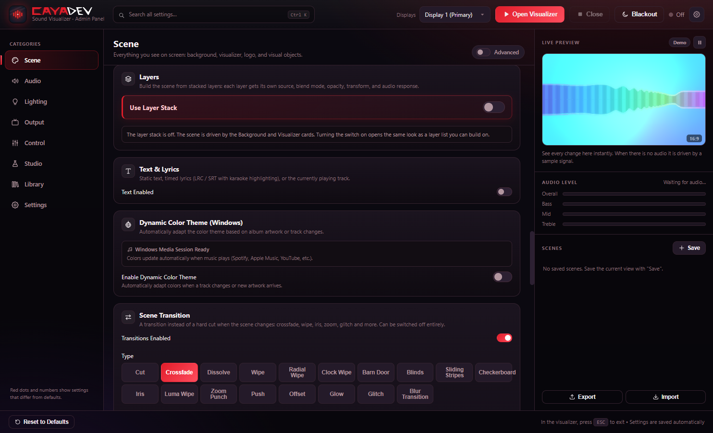
Task: Click the Studio flask icon in sidebar
Action: pyautogui.click(x=15, y=163)
